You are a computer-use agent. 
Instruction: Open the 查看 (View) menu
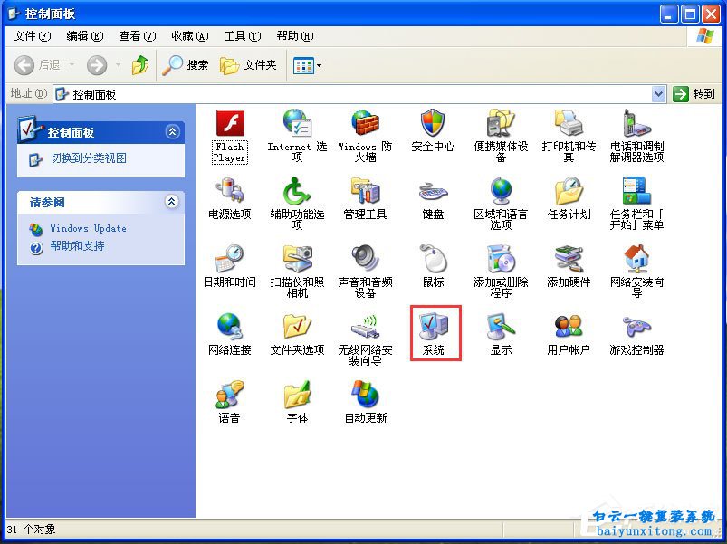coord(134,36)
